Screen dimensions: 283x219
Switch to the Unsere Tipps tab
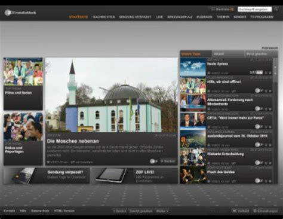196,54
